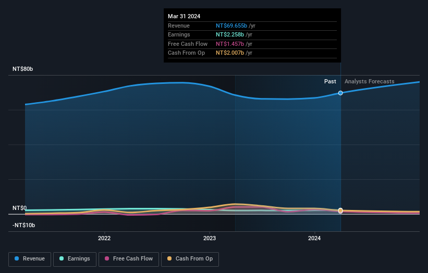Click the teal Earnings legend dot
Viewport: 428px width, 273px height.
click(x=62, y=258)
